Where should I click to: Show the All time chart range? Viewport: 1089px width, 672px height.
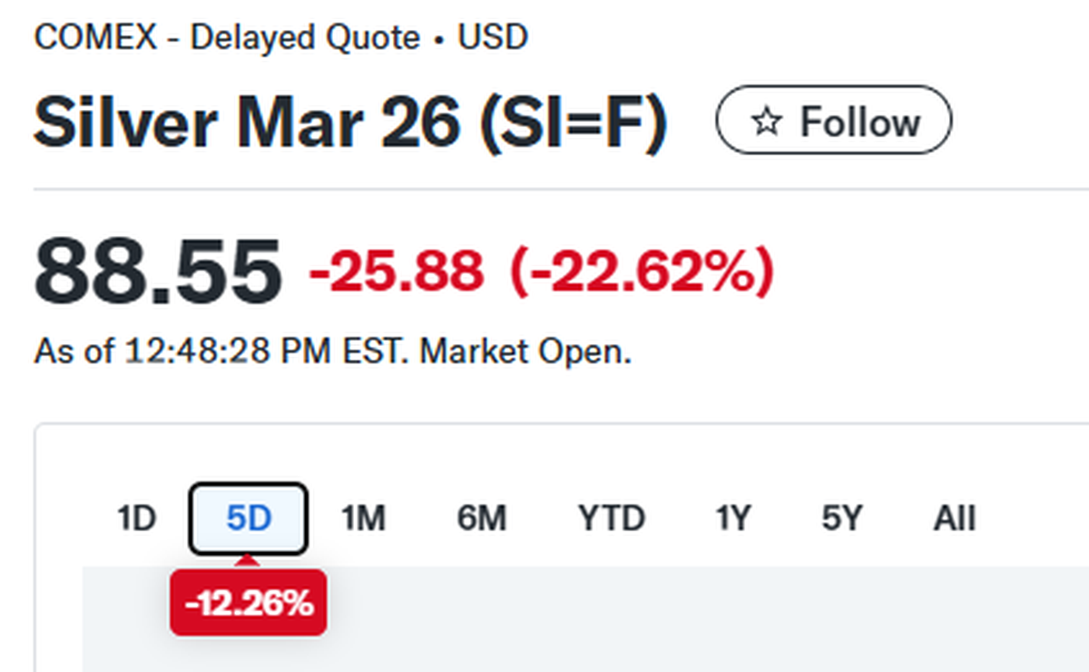[x=955, y=519]
